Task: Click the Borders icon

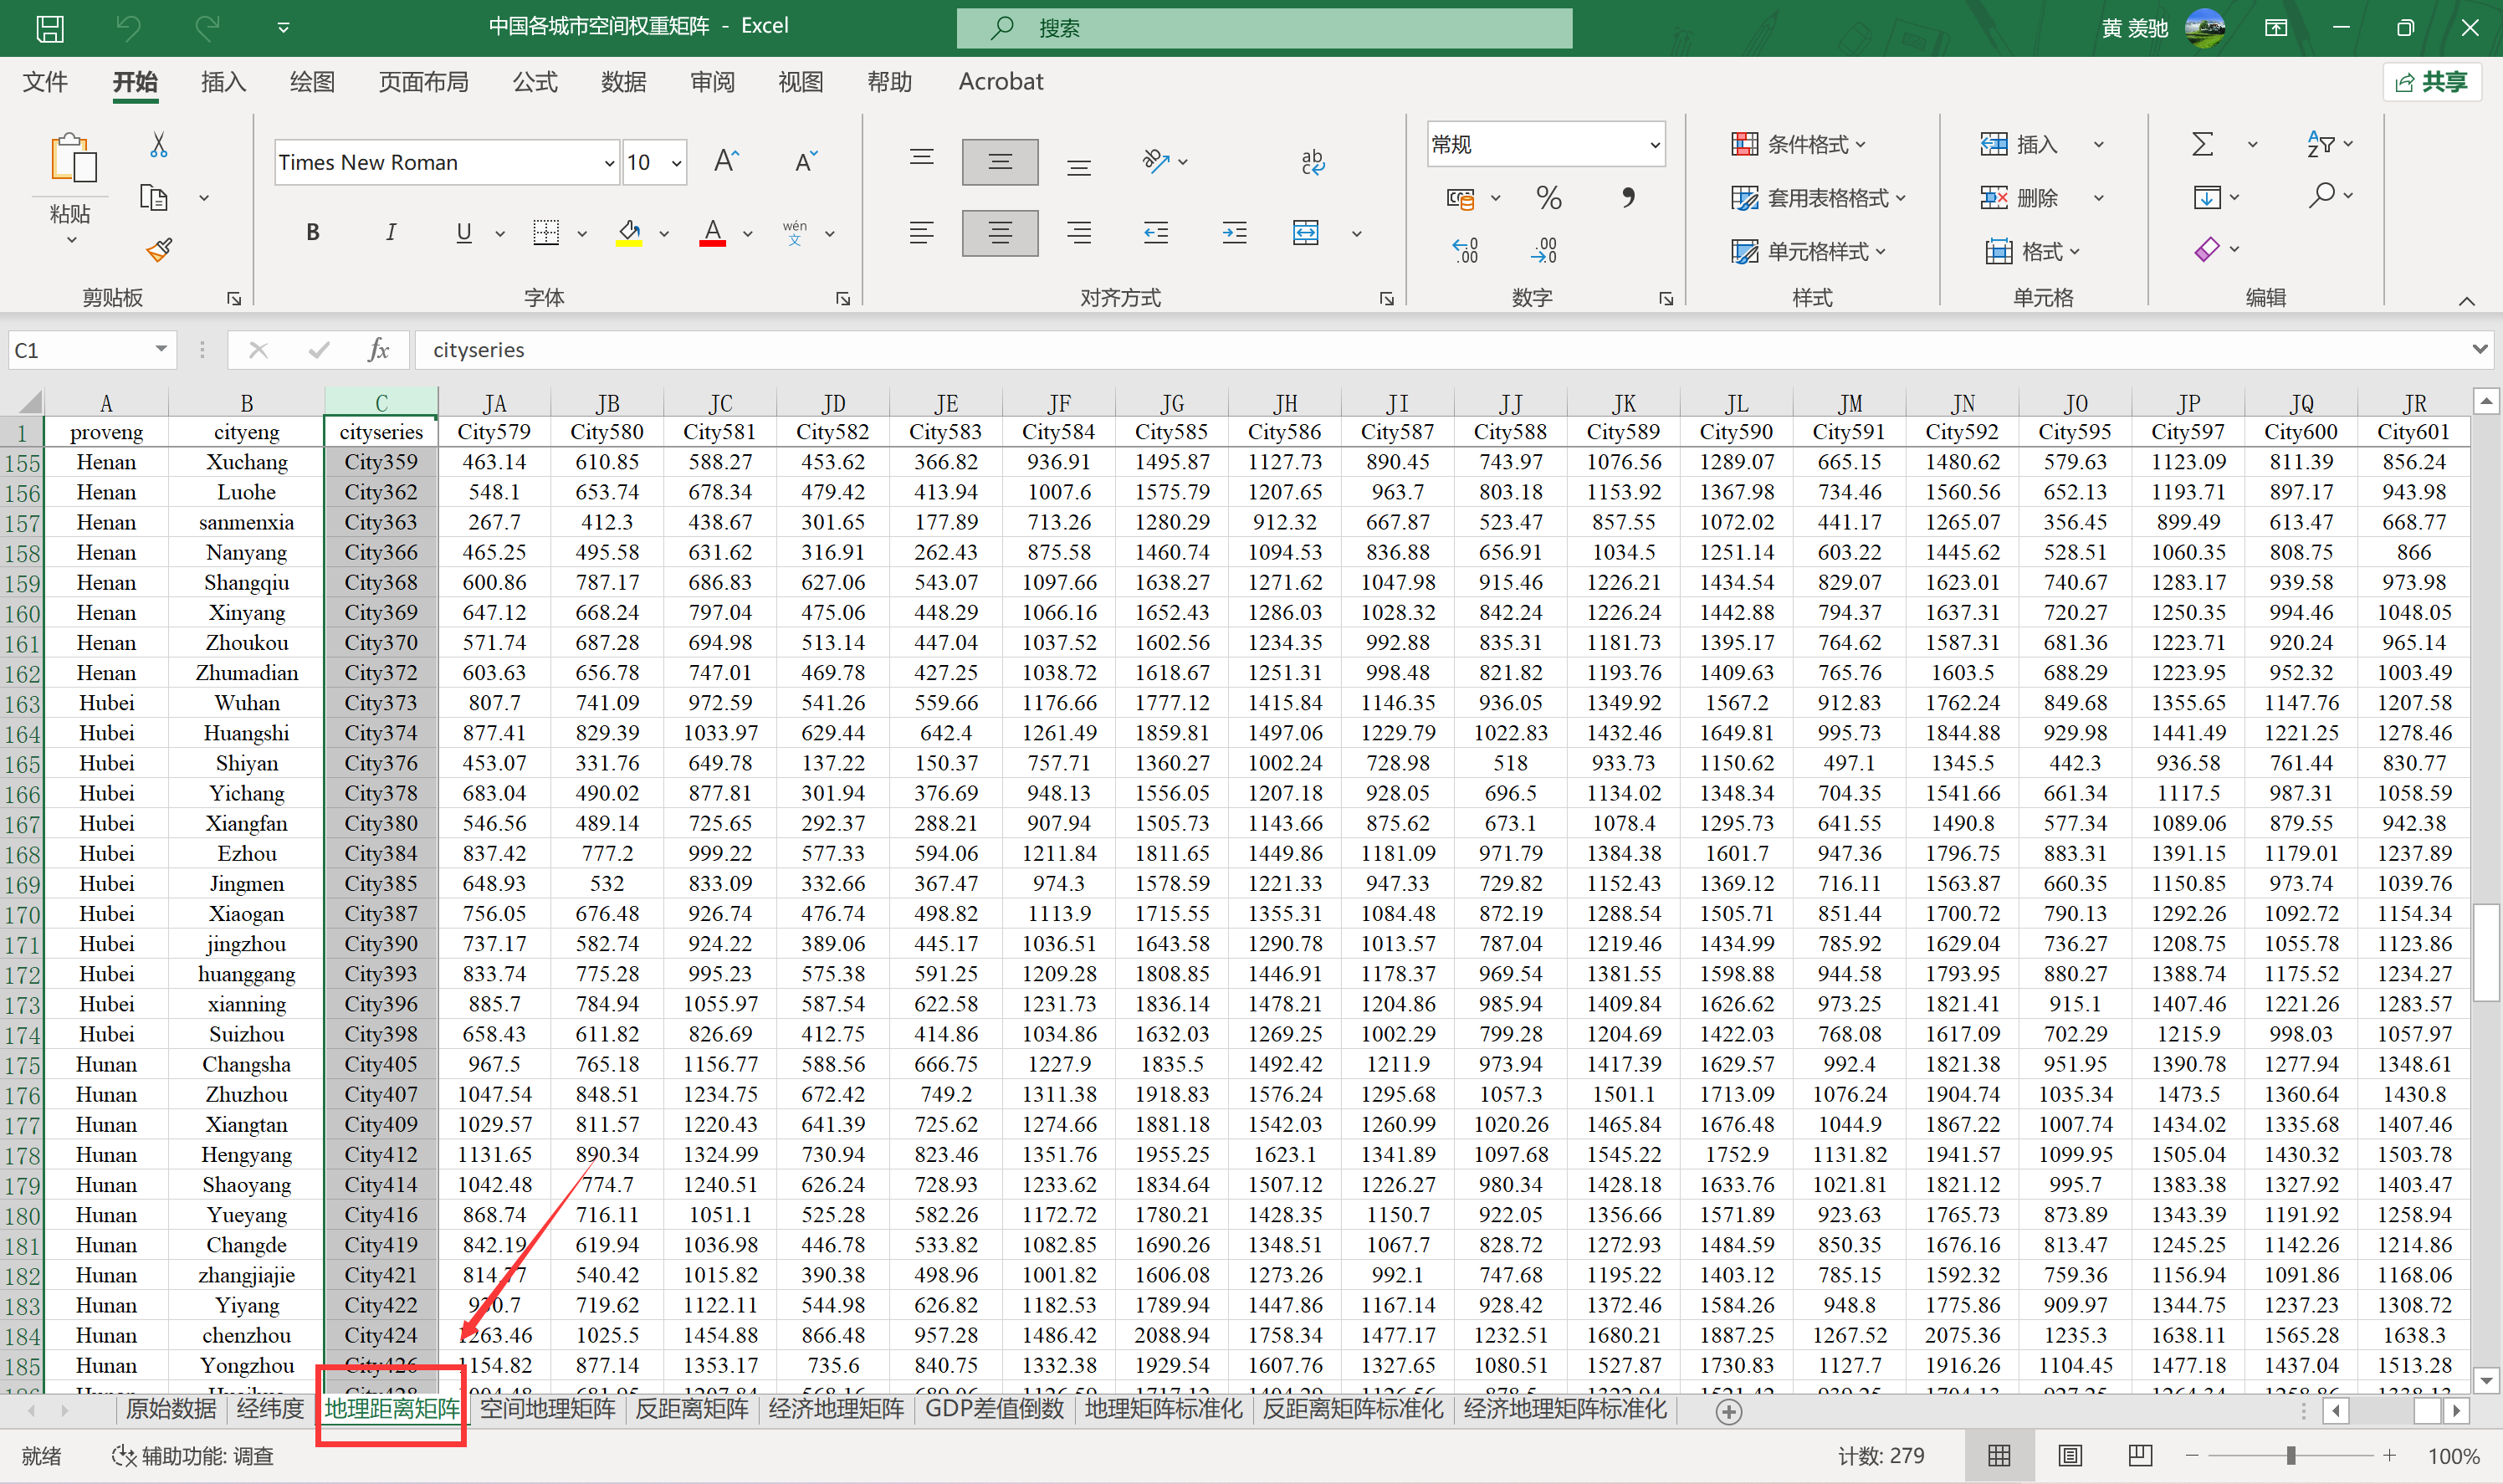Action: point(546,233)
